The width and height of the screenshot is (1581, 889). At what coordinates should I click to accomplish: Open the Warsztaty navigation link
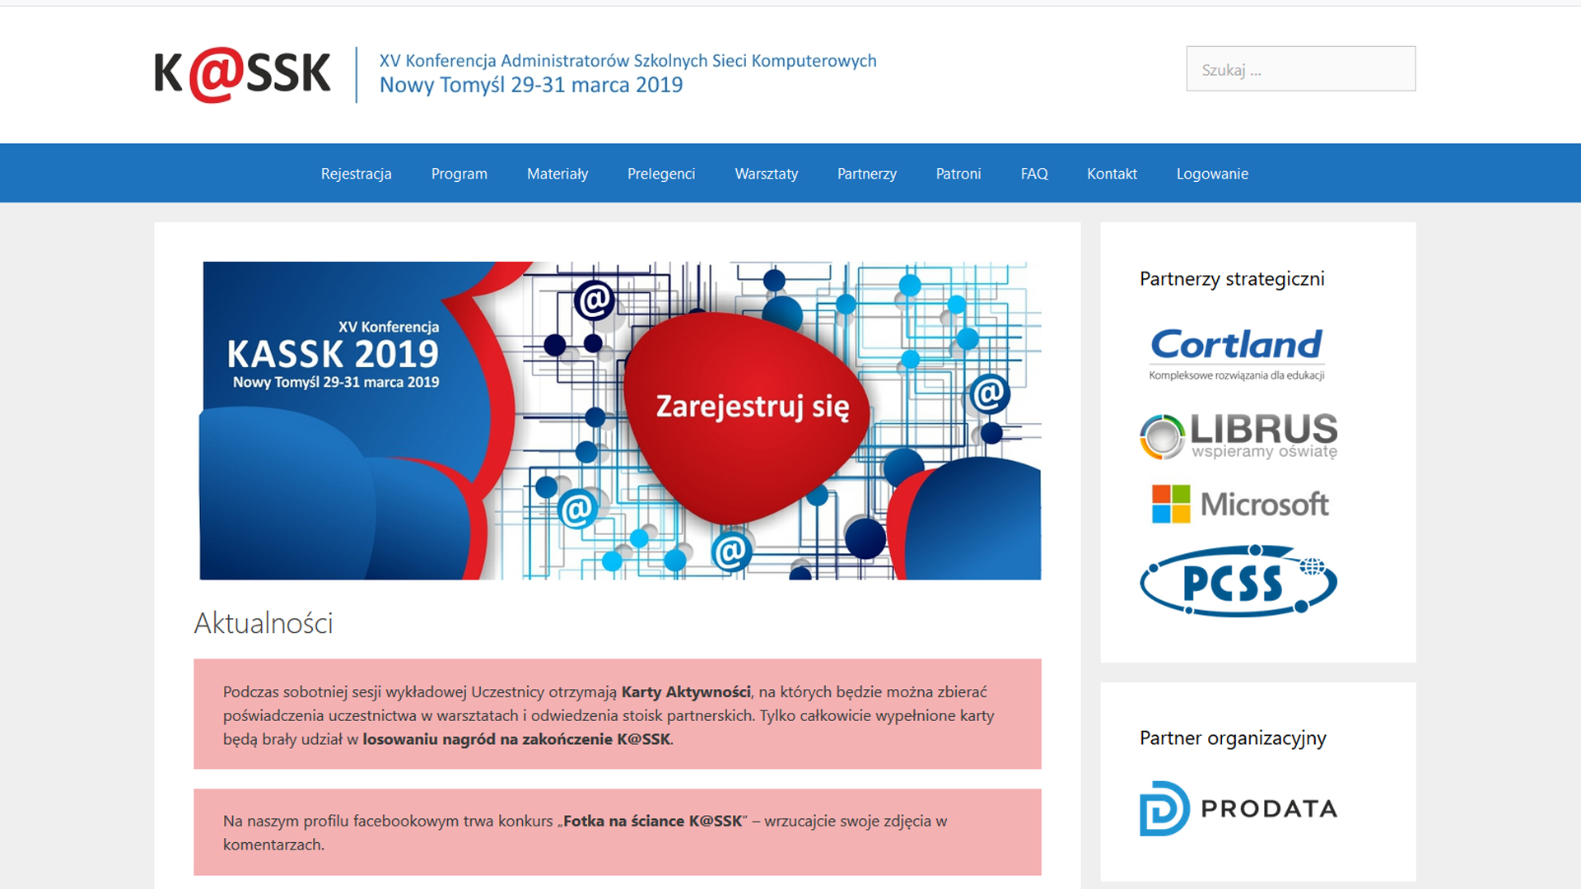pyautogui.click(x=766, y=174)
